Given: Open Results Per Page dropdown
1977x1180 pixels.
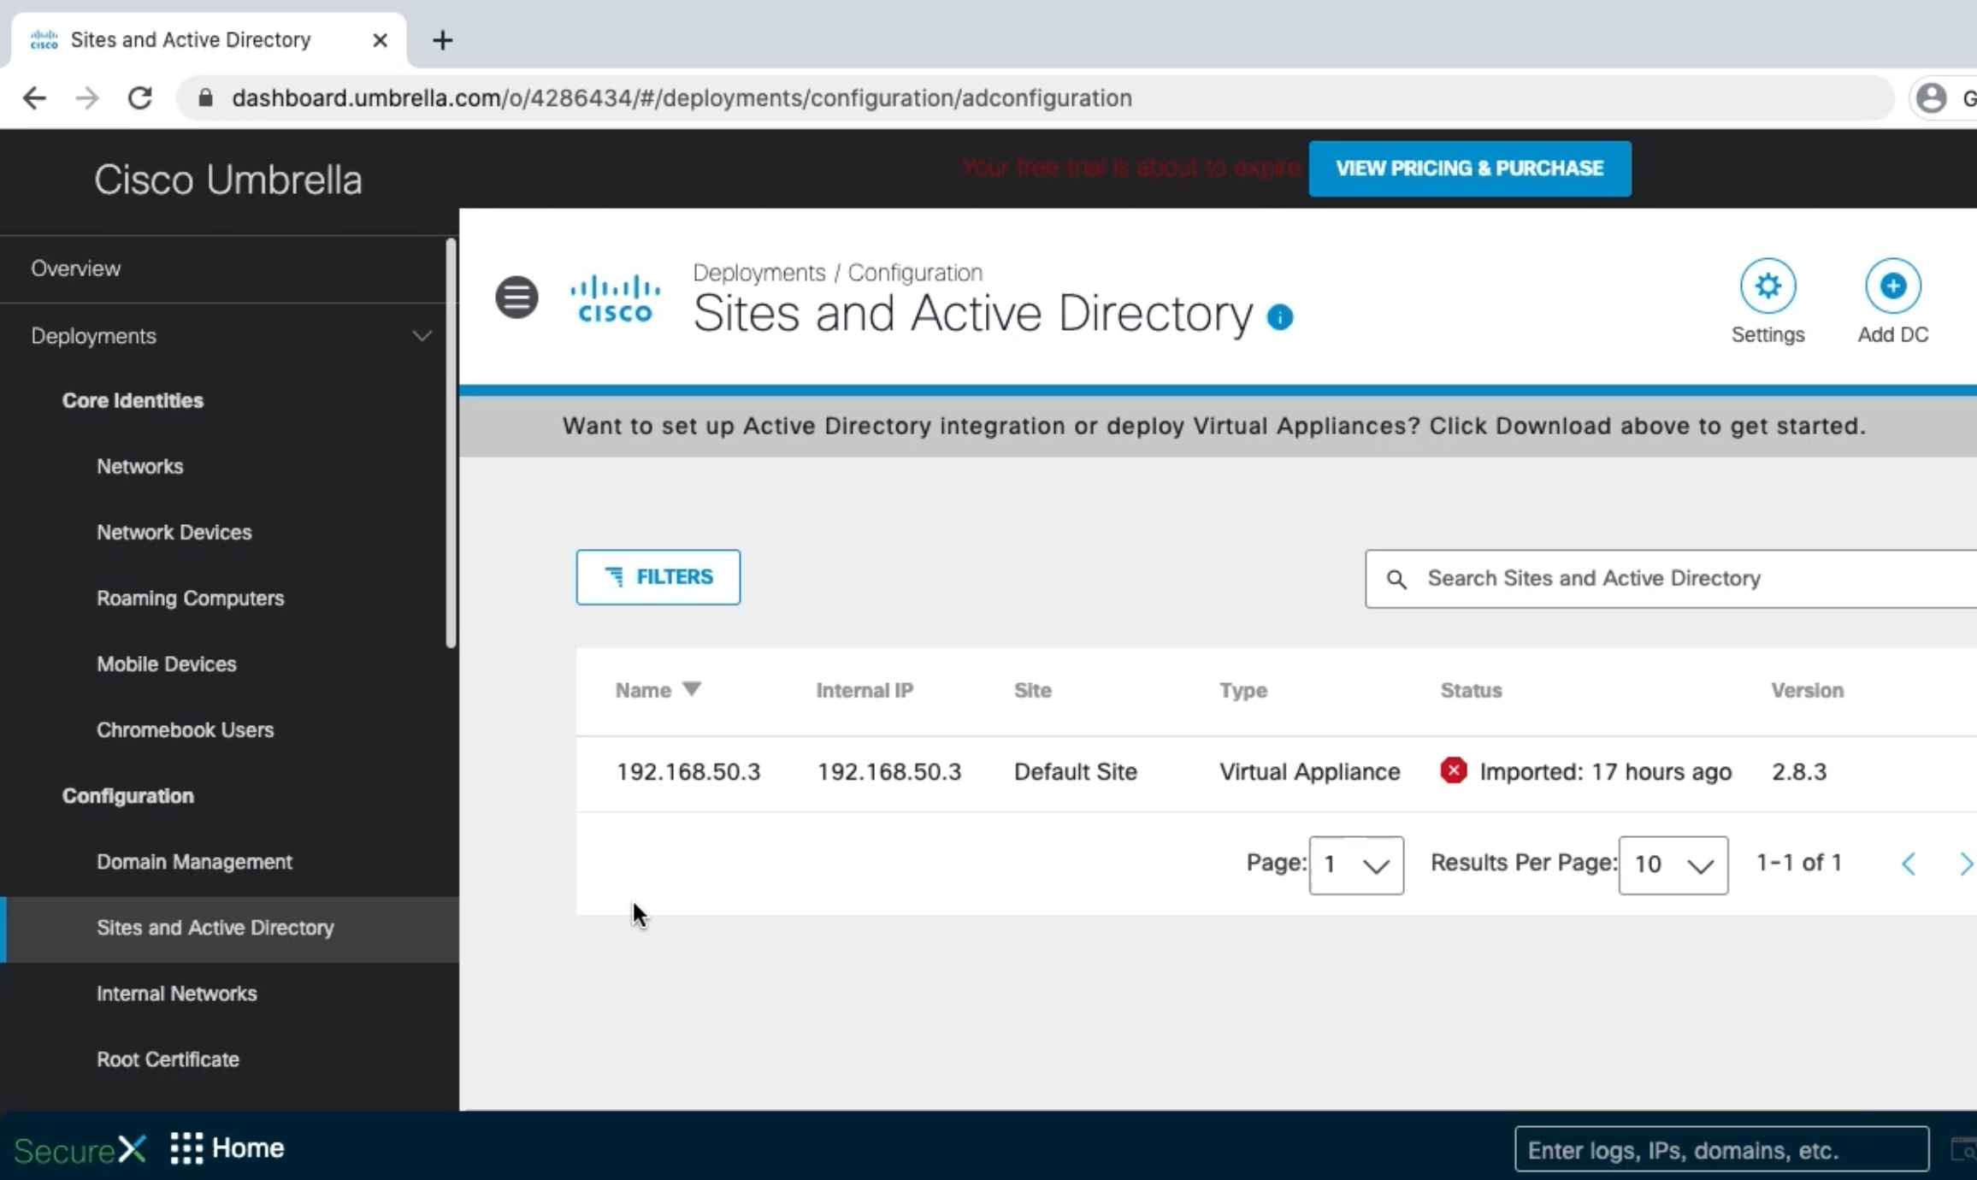Looking at the screenshot, I should 1673,865.
